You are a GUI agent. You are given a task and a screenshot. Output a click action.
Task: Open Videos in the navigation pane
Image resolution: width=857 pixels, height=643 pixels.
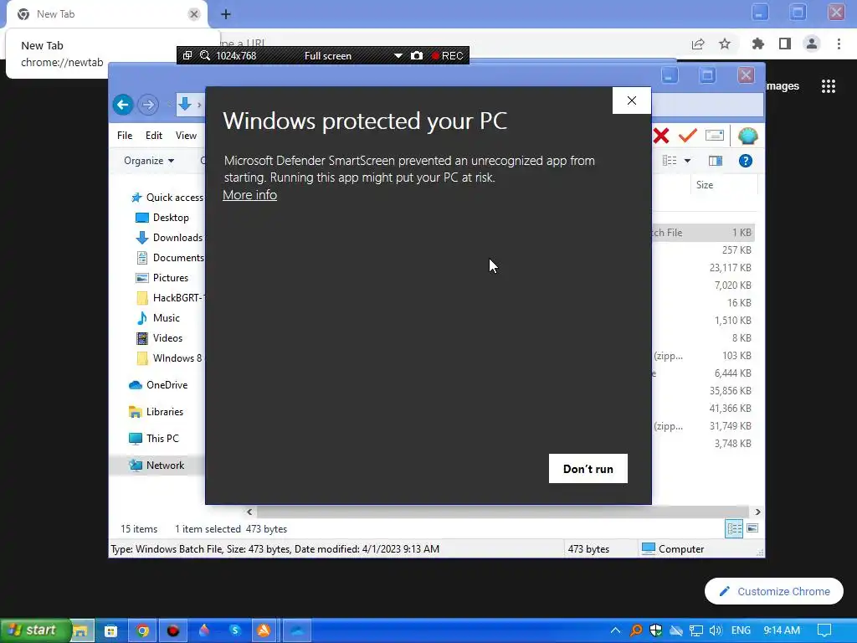159,338
